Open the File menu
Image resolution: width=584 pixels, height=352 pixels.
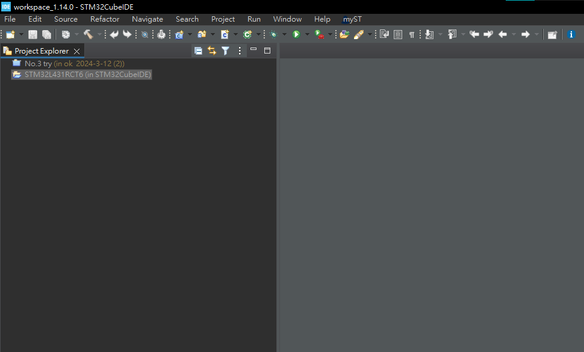click(x=10, y=19)
